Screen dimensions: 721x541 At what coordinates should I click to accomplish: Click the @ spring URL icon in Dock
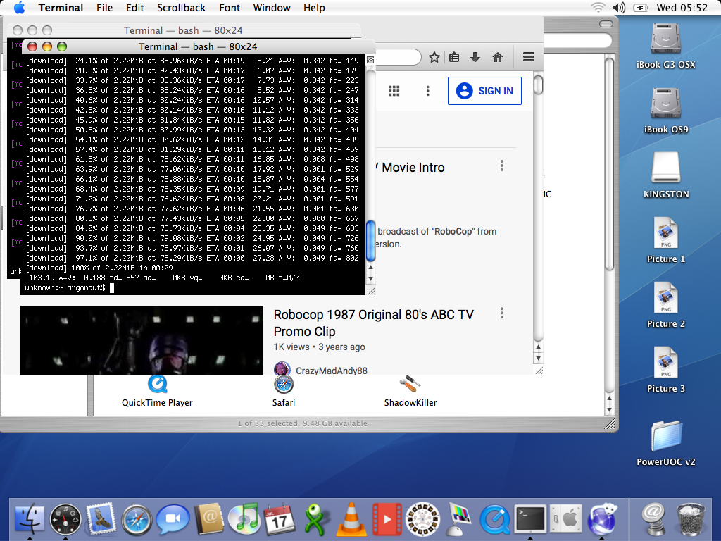click(654, 519)
